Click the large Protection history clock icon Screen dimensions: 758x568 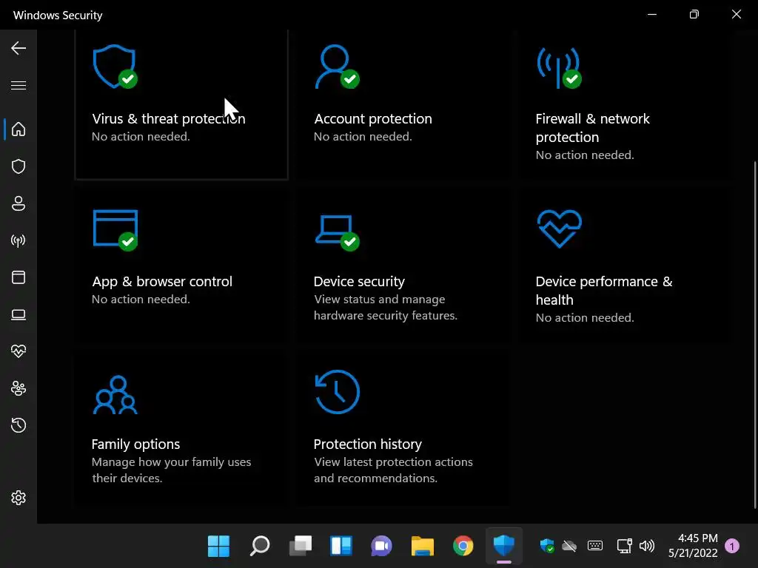coord(337,392)
